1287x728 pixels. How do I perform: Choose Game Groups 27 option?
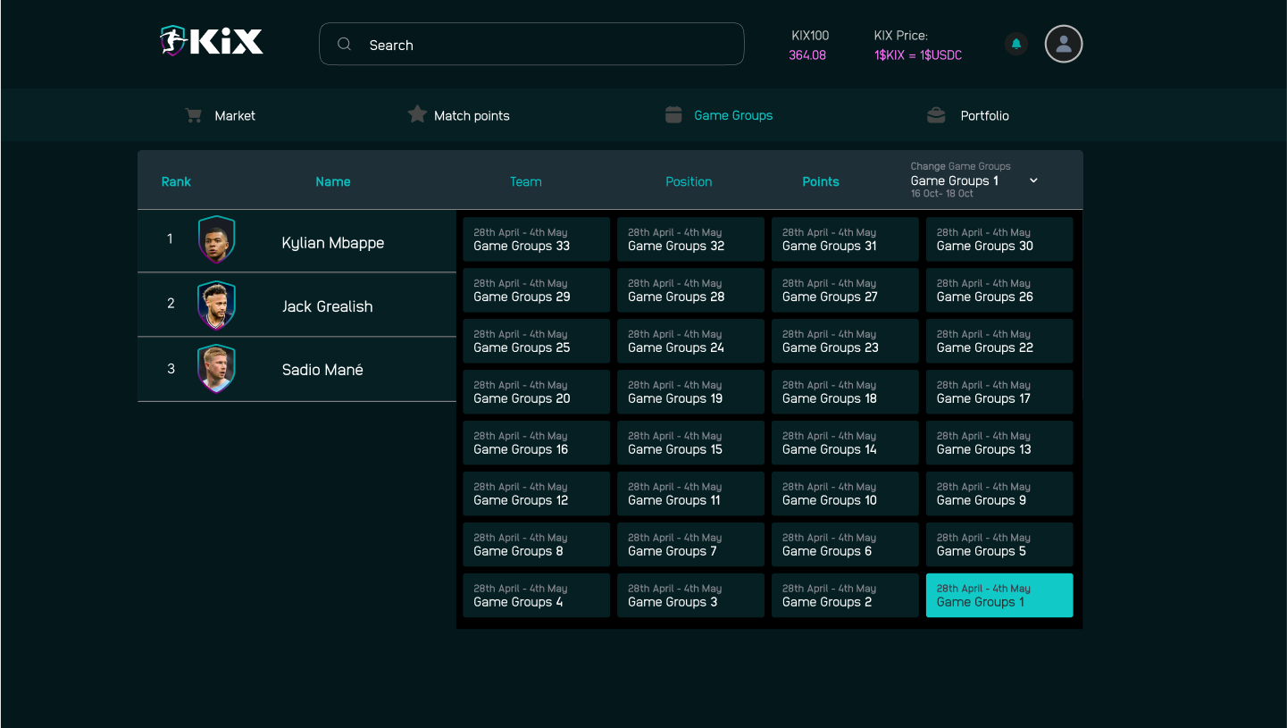(x=845, y=290)
